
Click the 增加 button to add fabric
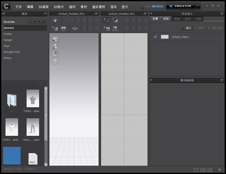187,28
